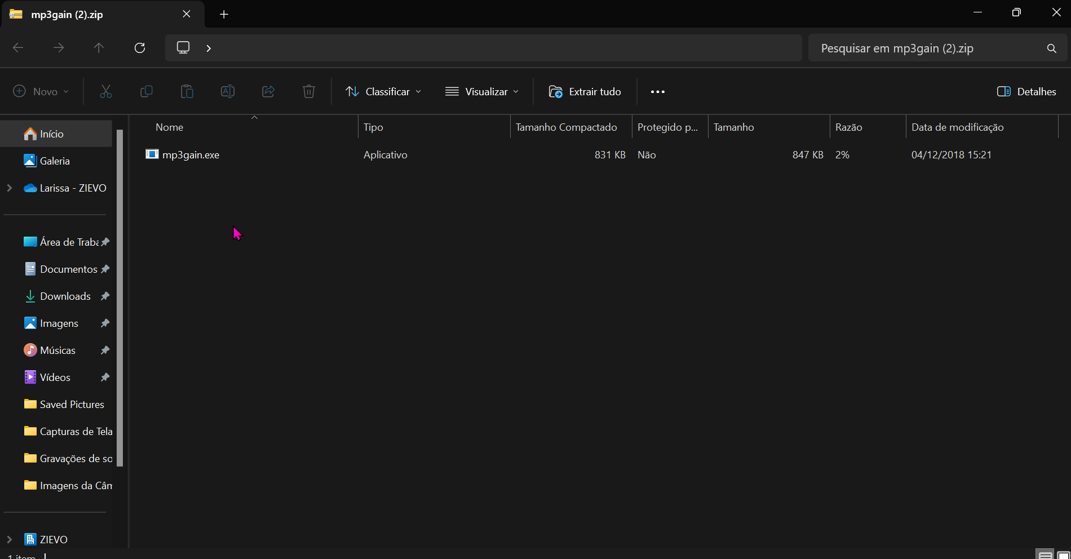Go forward with the arrow button
Image resolution: width=1071 pixels, height=559 pixels.
[x=59, y=48]
